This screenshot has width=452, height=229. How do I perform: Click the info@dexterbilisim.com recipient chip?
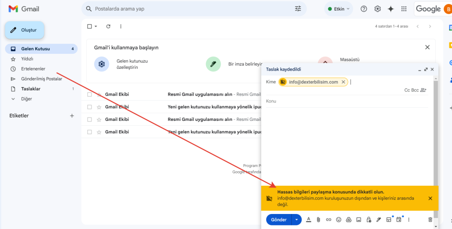(x=313, y=82)
